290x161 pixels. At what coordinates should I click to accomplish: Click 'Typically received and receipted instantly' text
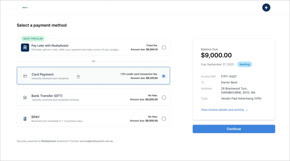[55, 100]
